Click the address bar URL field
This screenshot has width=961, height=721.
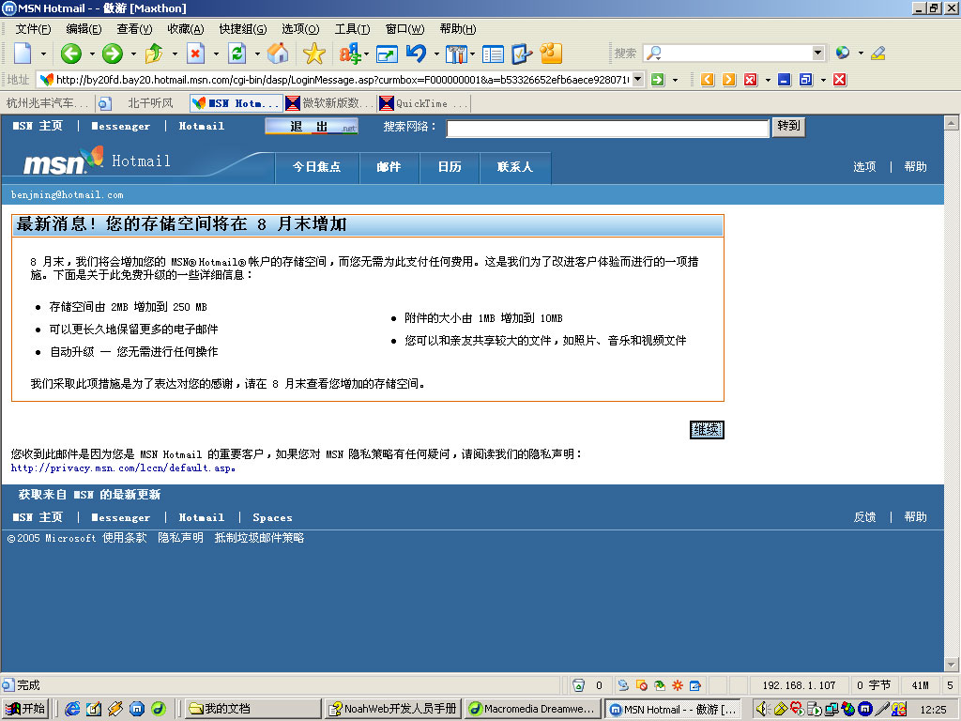pyautogui.click(x=342, y=80)
